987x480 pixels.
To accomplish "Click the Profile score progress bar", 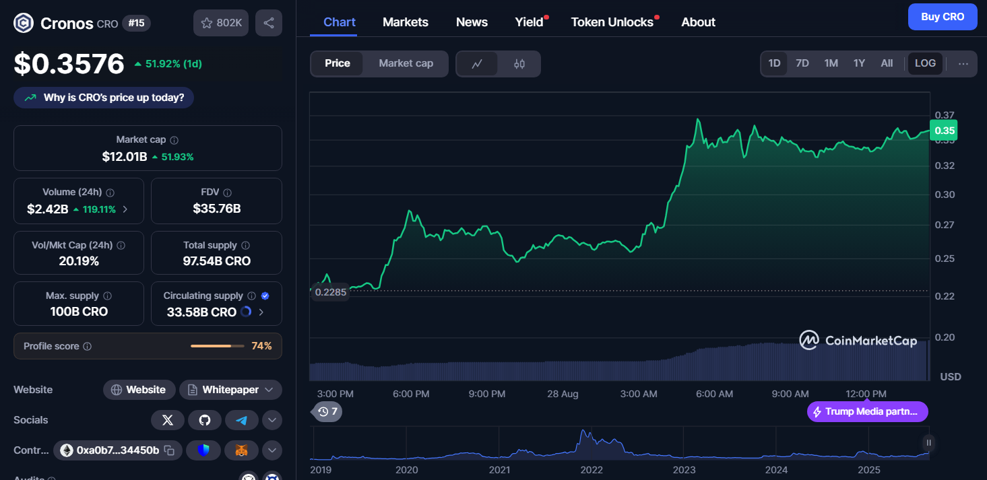I will tap(218, 346).
